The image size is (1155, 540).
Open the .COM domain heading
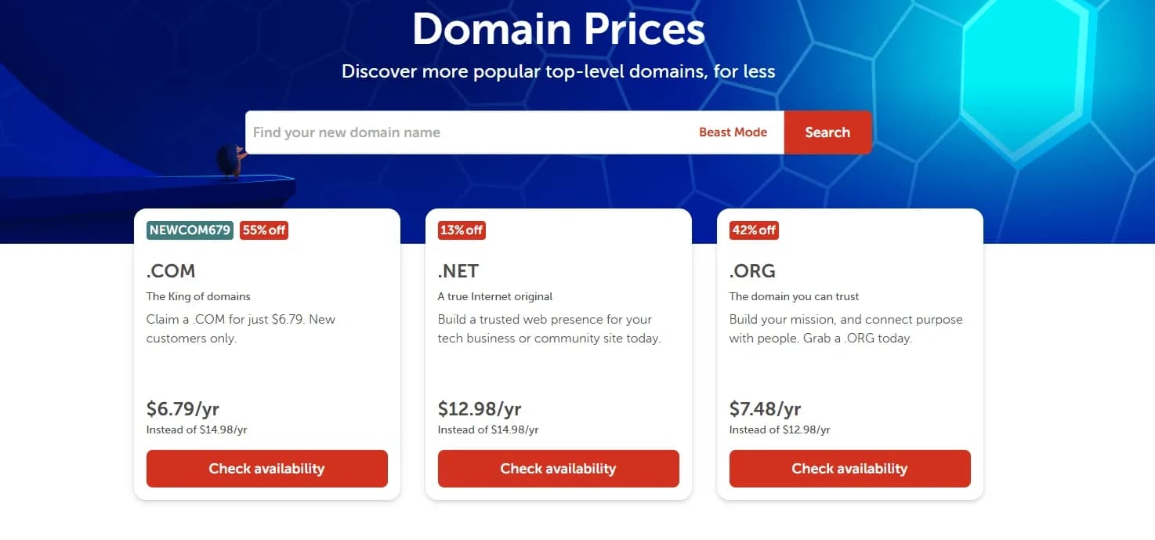coord(170,271)
